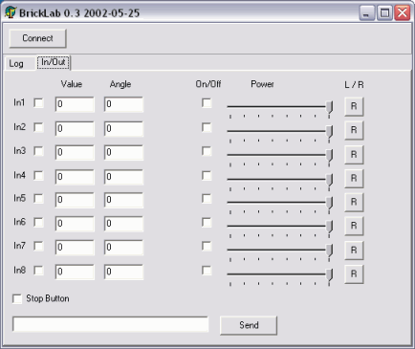Toggle On/Off checkbox in the In4 row
This screenshot has width=415, height=349.
[x=207, y=176]
